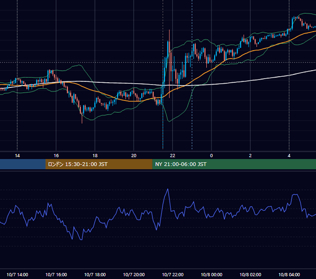
Task: Click the 10/7 22:00 date label
Action: click(173, 274)
